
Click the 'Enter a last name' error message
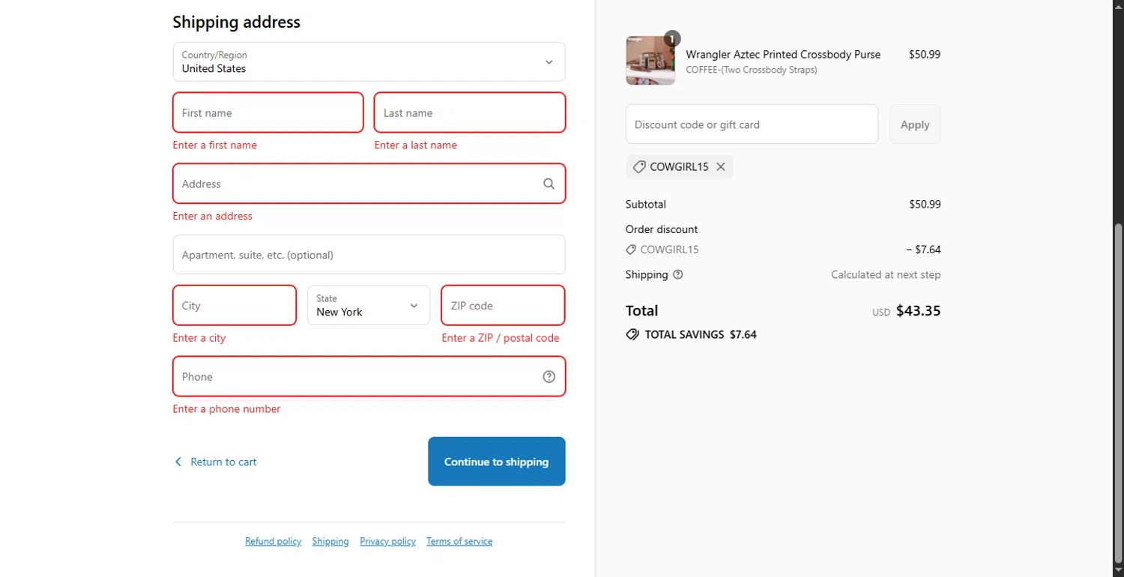click(x=416, y=145)
